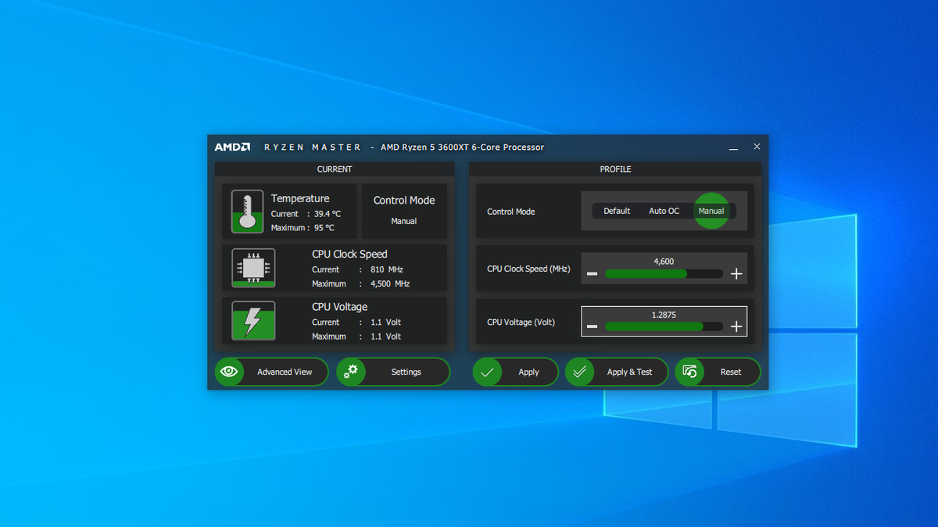This screenshot has height=527, width=938.
Task: Open Advanced View
Action: pyautogui.click(x=271, y=372)
